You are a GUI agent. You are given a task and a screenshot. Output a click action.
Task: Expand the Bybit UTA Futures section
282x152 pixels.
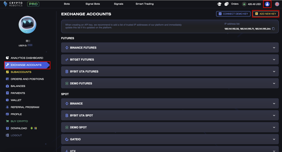coord(170,71)
